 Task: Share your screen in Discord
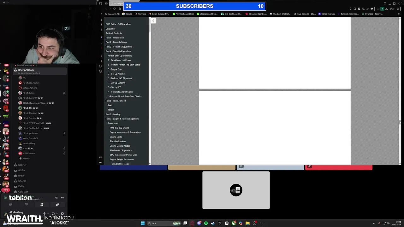point(26,205)
